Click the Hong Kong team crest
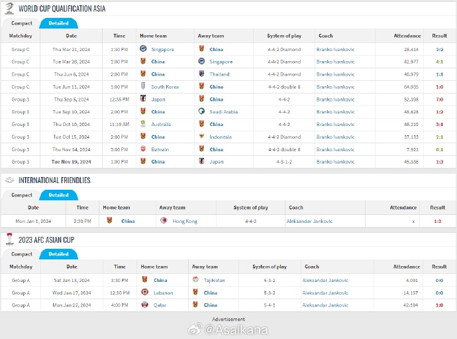The image size is (457, 339). point(164,221)
